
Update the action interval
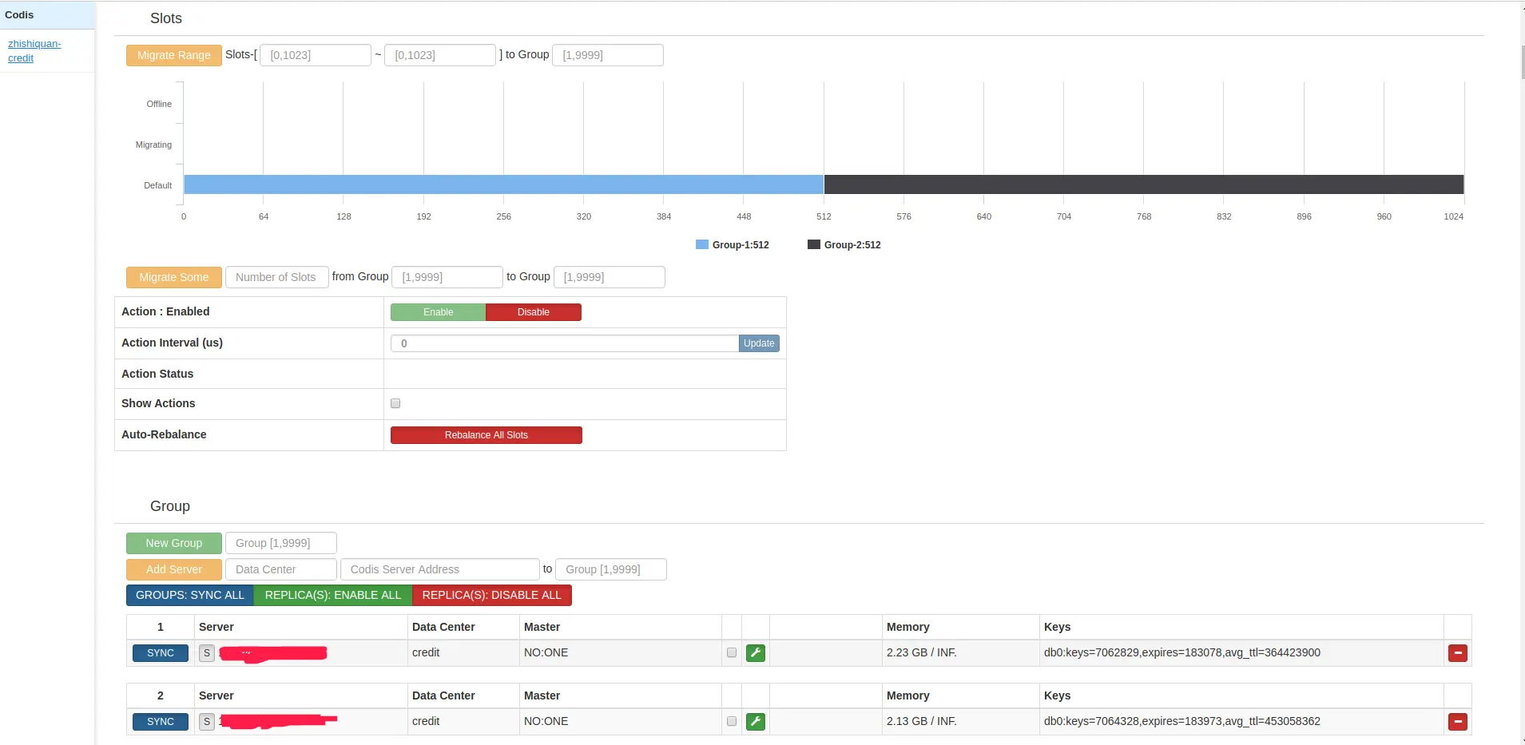759,343
